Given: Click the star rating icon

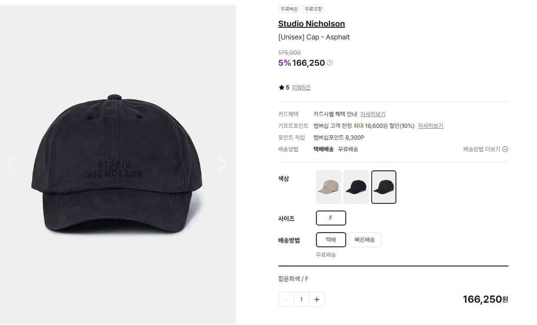Looking at the screenshot, I should pos(282,88).
